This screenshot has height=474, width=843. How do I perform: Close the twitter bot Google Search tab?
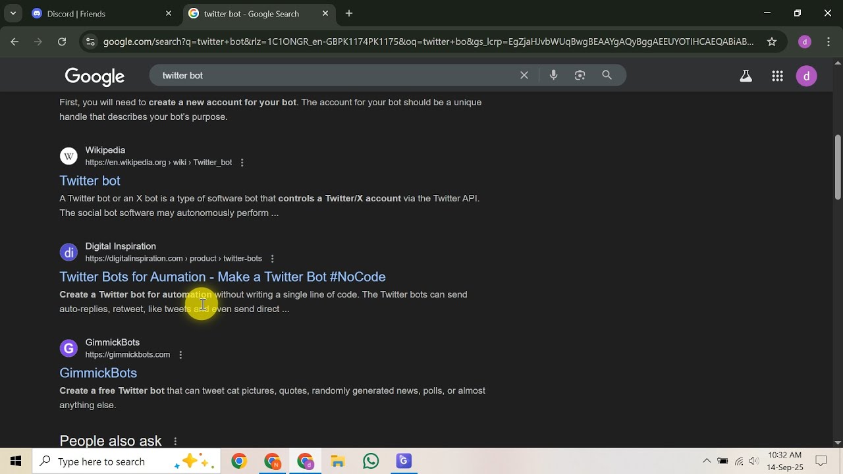325,13
